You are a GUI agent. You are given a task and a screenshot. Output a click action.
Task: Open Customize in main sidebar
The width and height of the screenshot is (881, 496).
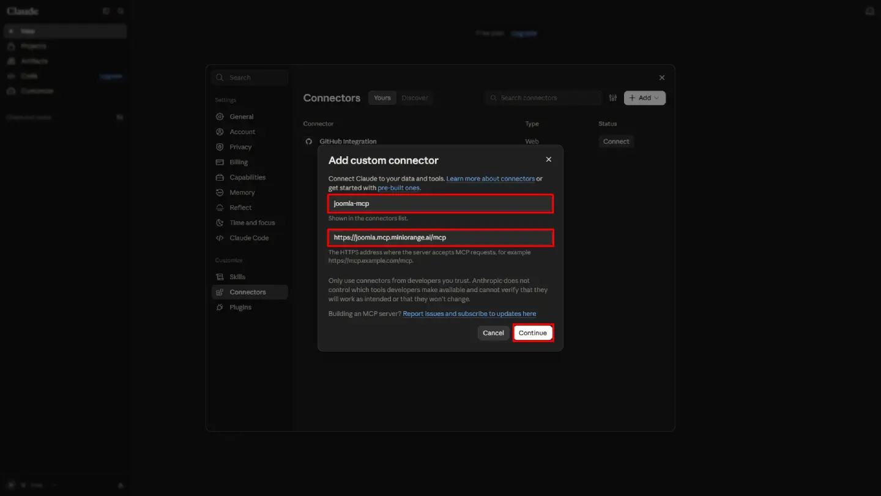point(65,91)
